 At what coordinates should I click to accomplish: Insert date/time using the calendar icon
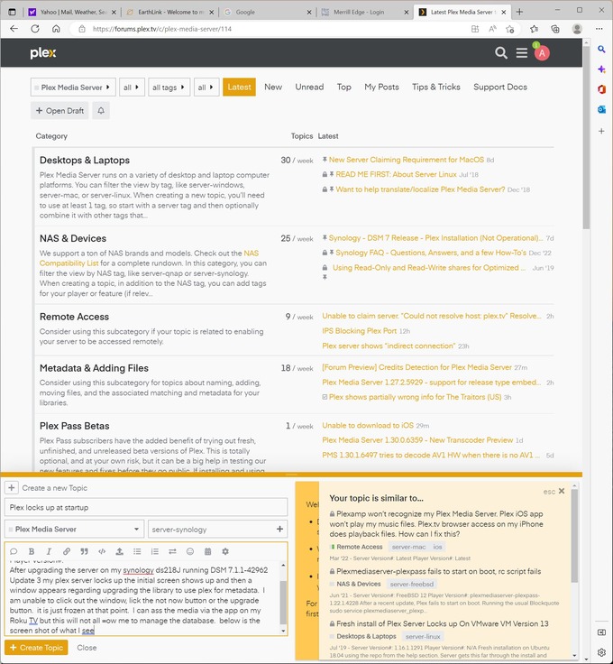coord(207,551)
